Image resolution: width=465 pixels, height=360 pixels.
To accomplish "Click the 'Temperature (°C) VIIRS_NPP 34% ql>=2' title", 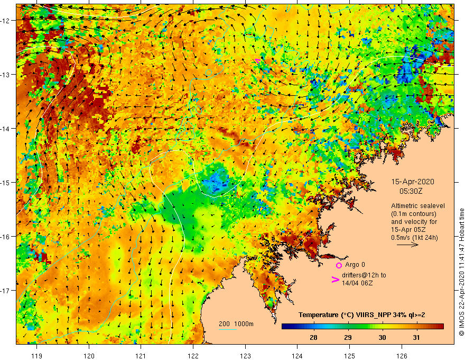I will click(361, 315).
